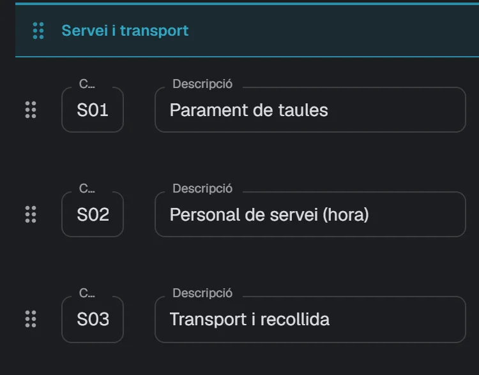479x375 pixels.
Task: Click the Descripció label above Personal de servei
Action: point(202,189)
